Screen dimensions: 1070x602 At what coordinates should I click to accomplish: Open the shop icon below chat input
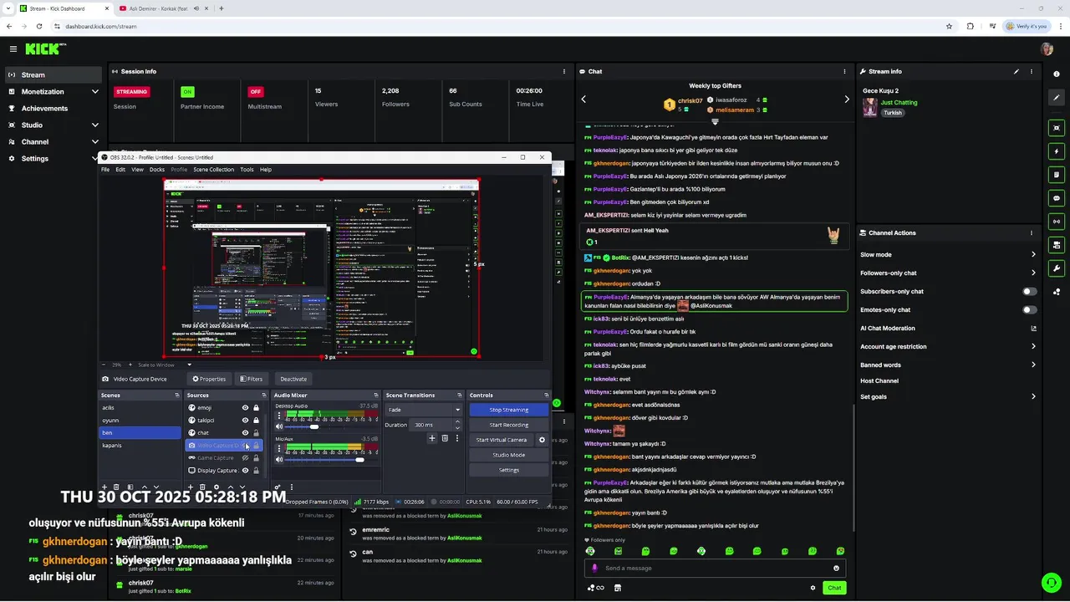[618, 588]
